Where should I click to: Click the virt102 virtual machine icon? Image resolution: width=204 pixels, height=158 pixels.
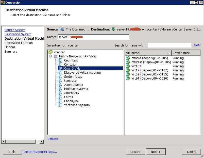tap(128, 66)
